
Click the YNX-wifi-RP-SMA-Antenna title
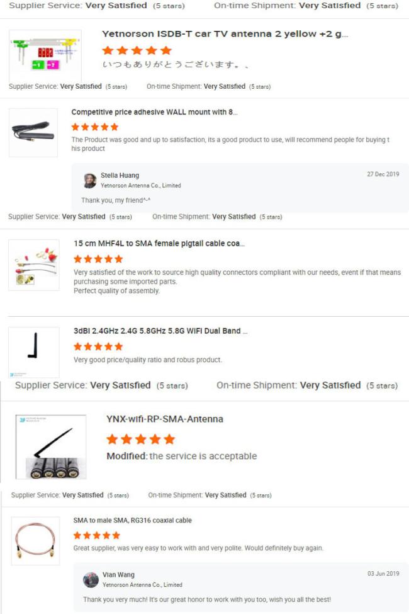click(x=165, y=419)
